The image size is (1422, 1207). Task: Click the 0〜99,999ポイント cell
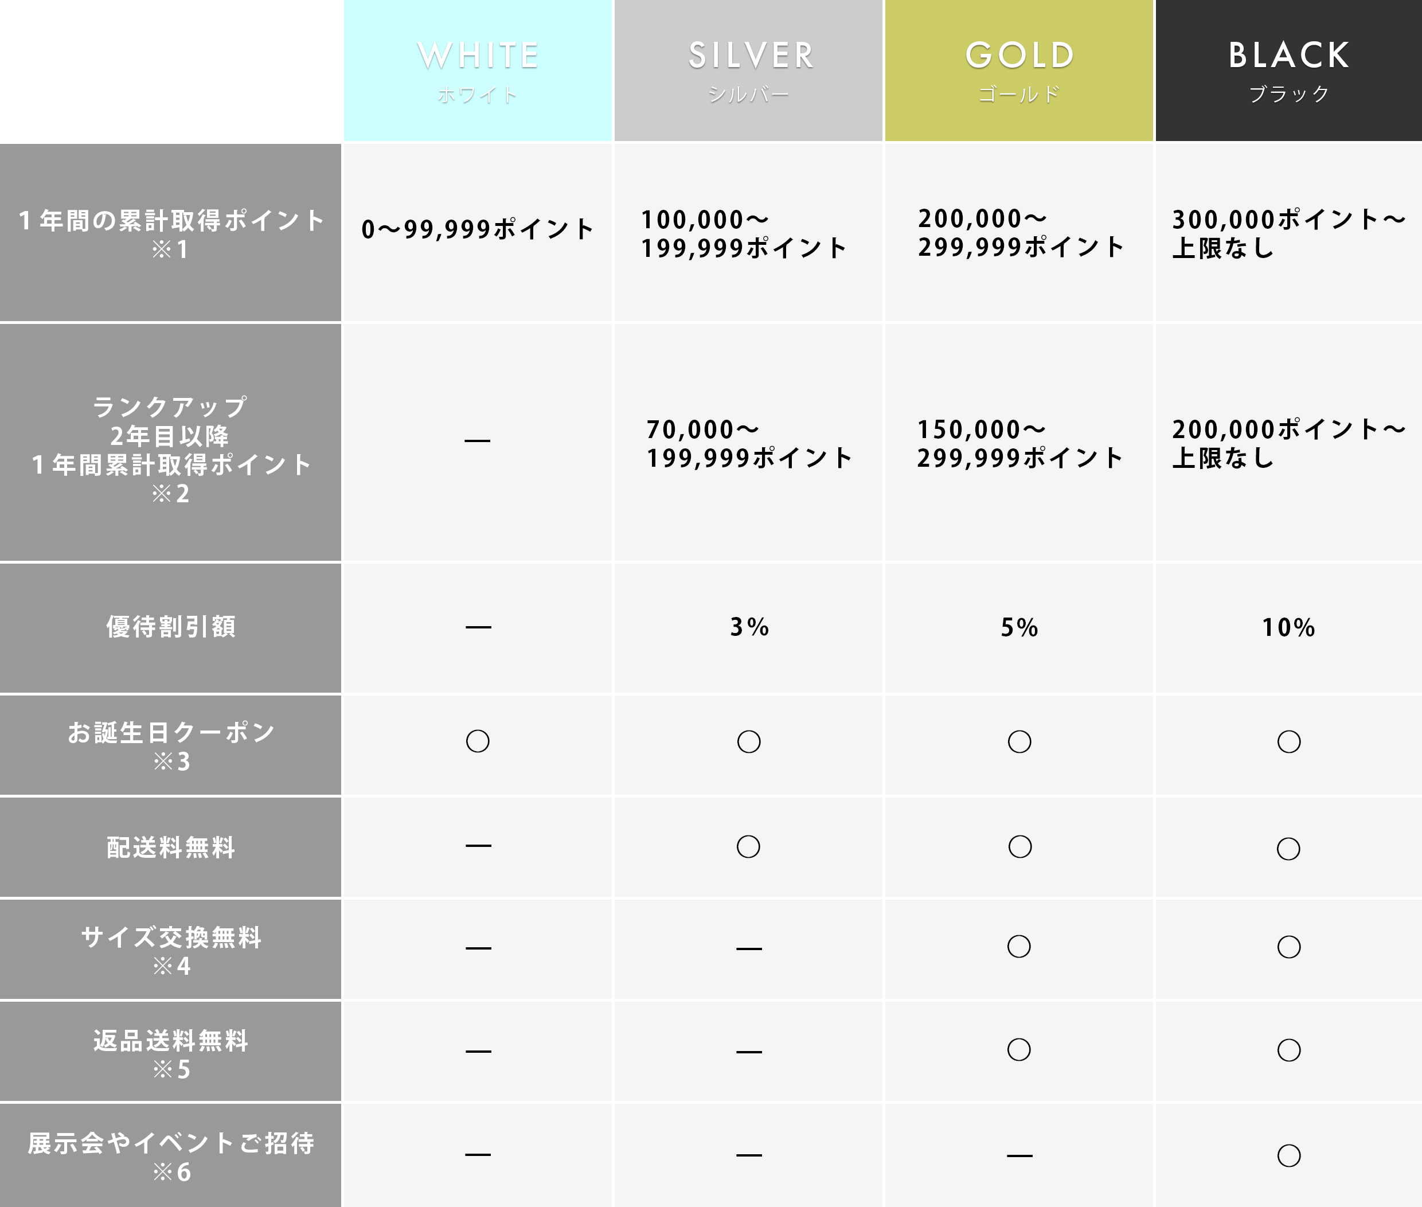pyautogui.click(x=478, y=229)
